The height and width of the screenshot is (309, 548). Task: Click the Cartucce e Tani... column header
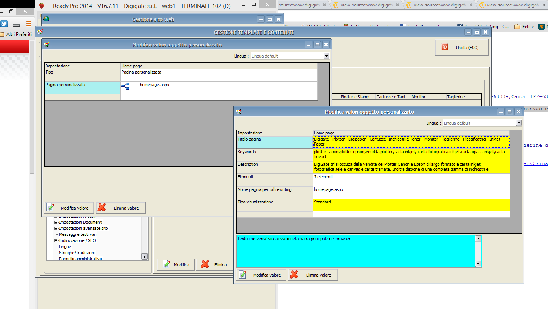click(x=393, y=97)
